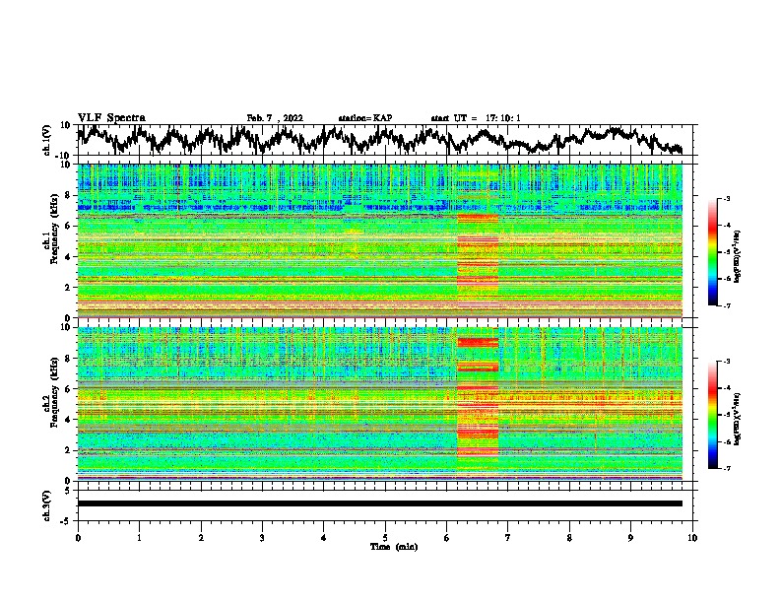The height and width of the screenshot is (603, 780).
Task: Click the "4" tick on the time axis
Action: pos(324,538)
